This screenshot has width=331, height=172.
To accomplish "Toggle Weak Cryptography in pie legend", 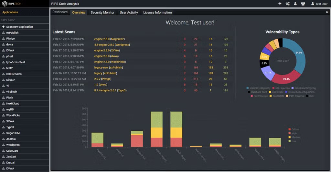I will (258, 88).
